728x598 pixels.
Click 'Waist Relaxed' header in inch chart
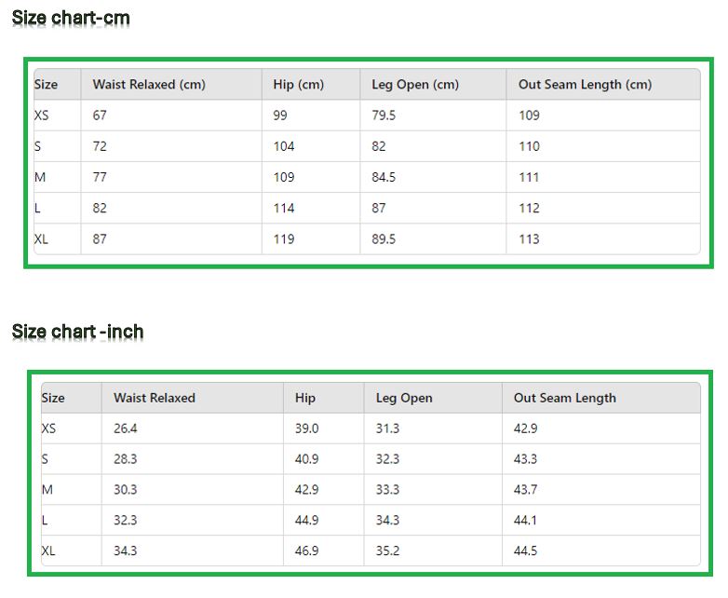tap(155, 398)
